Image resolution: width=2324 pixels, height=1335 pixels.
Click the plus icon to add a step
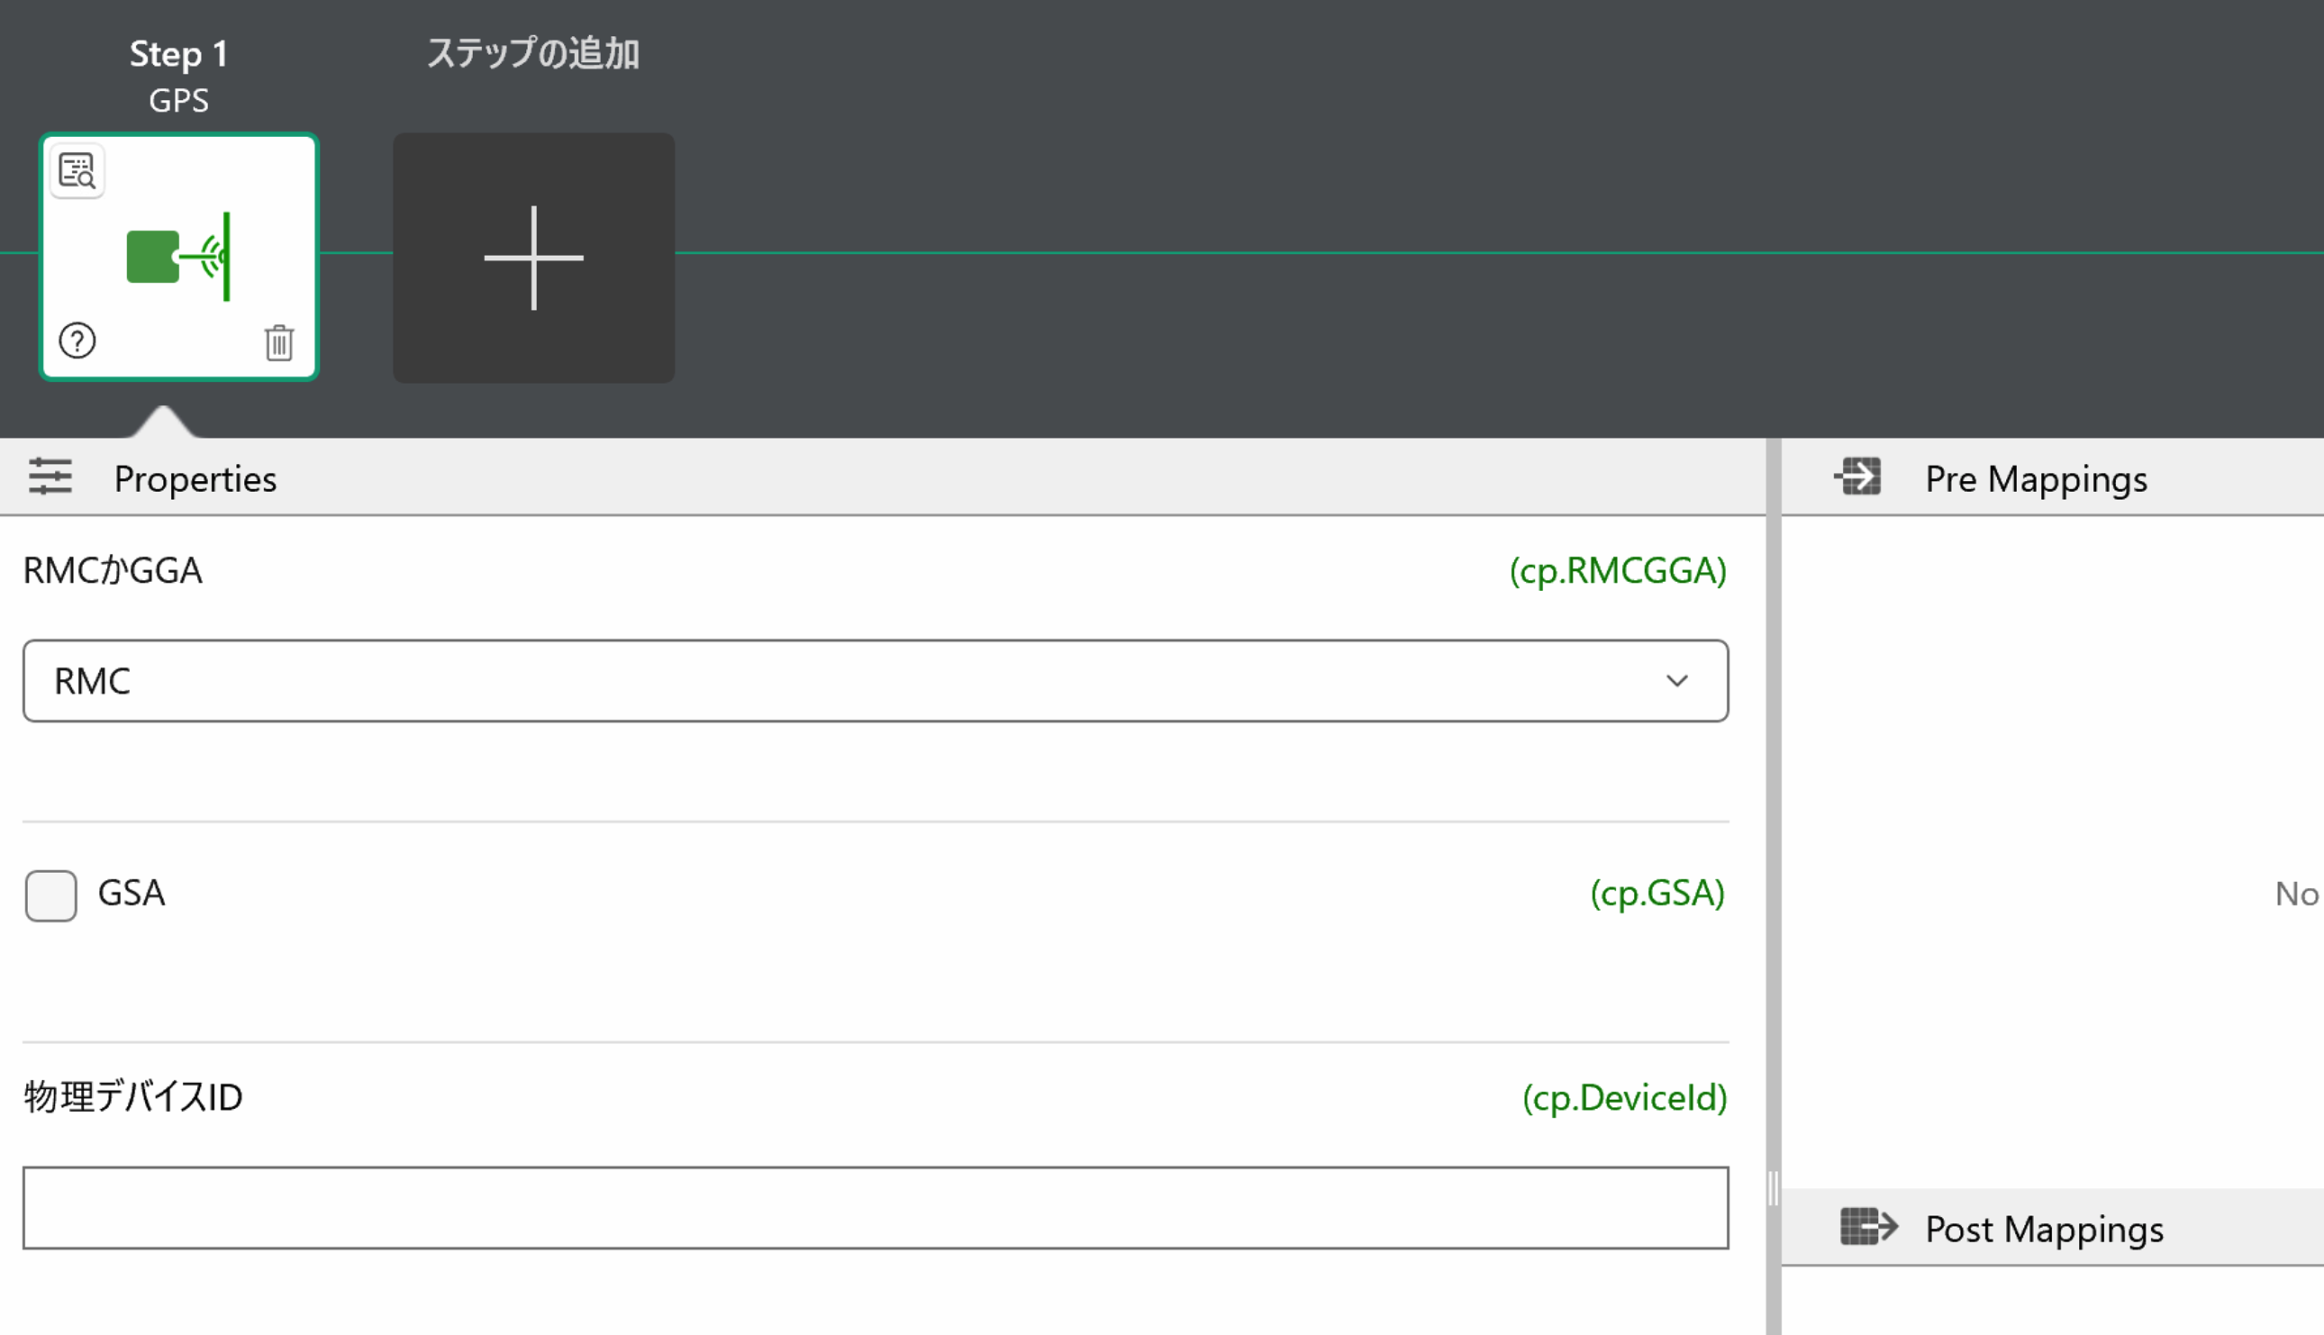[533, 258]
